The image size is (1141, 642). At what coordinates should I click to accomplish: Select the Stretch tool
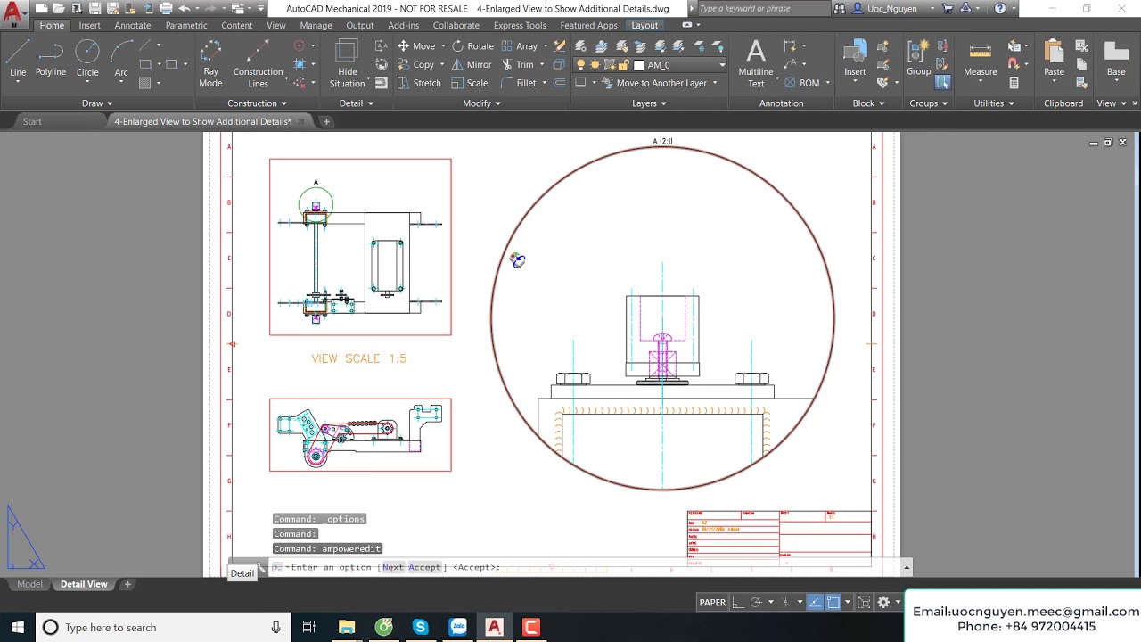pyautogui.click(x=419, y=83)
